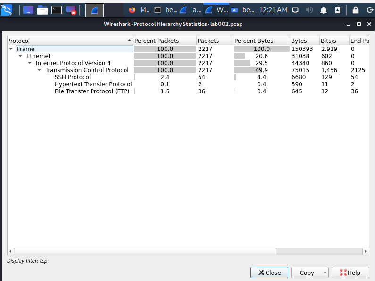Click the IPv4 bytes value 44340
375x281 pixels.
click(x=300, y=63)
